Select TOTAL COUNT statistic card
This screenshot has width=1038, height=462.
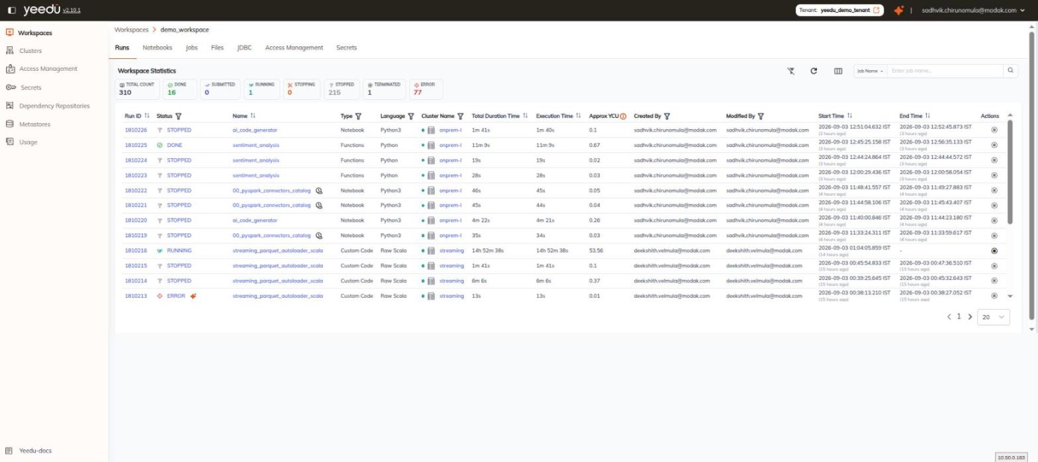point(137,89)
